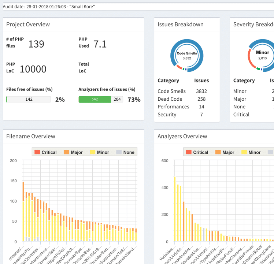Click the audit date header text
Screen dimensions: 274x264
[x=49, y=6]
